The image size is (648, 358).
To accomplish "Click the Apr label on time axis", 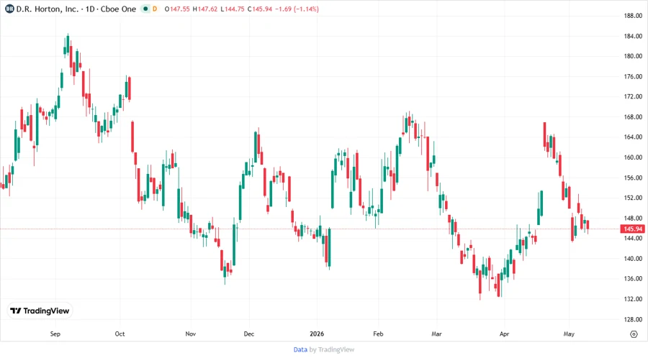I will pyautogui.click(x=504, y=334).
